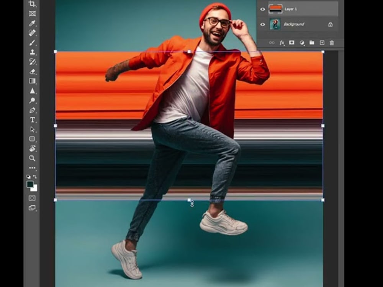
Task: Toggle the Background layer visibility off
Action: pyautogui.click(x=262, y=24)
